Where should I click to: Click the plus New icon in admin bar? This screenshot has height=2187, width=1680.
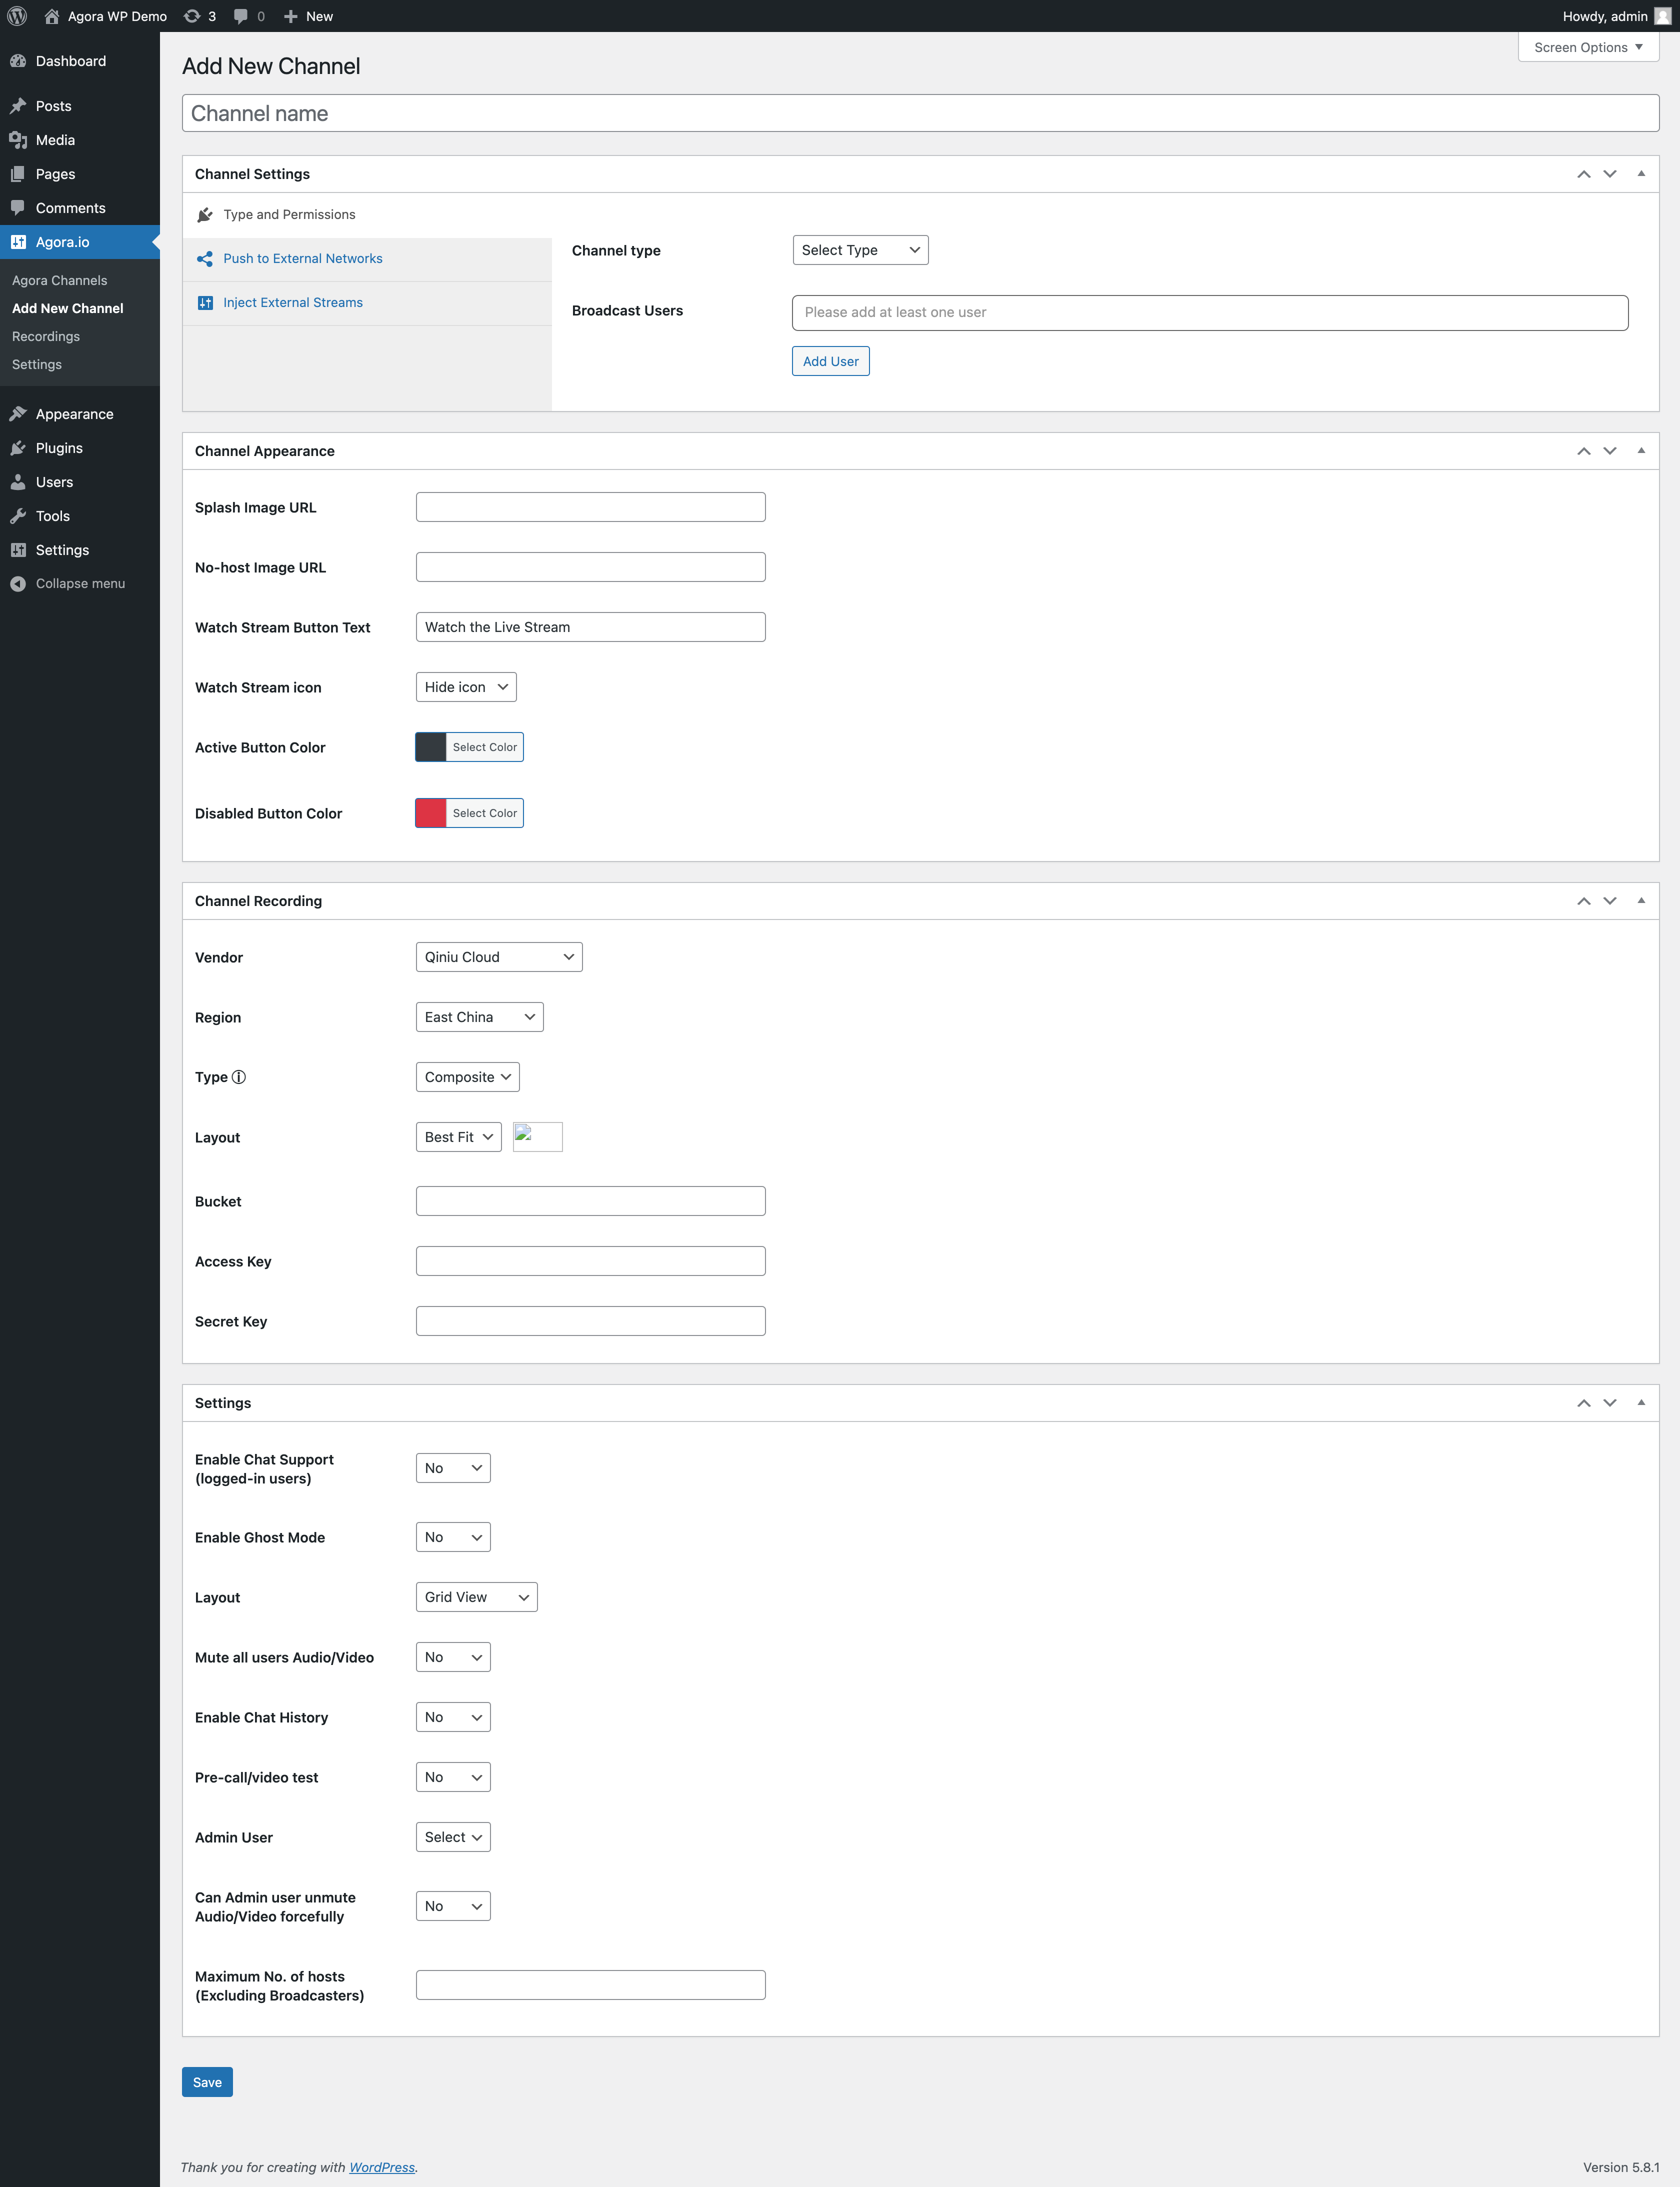[x=291, y=16]
